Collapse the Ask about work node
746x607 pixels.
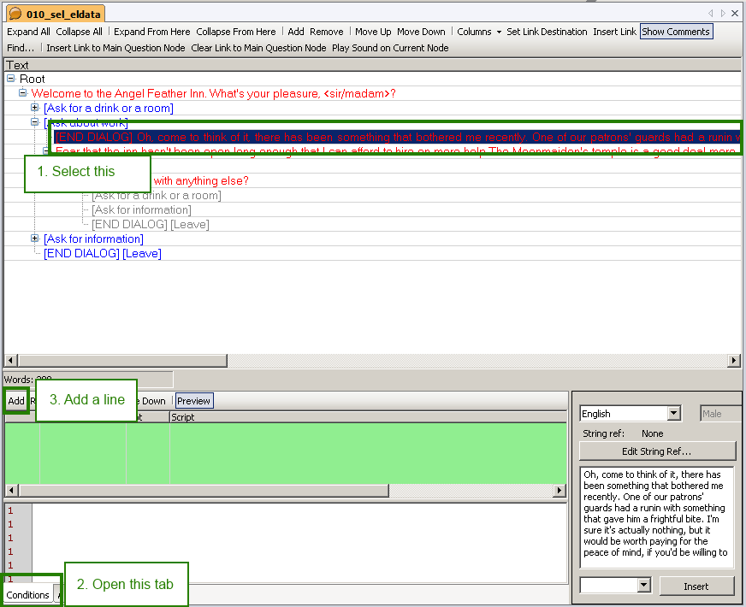(35, 122)
